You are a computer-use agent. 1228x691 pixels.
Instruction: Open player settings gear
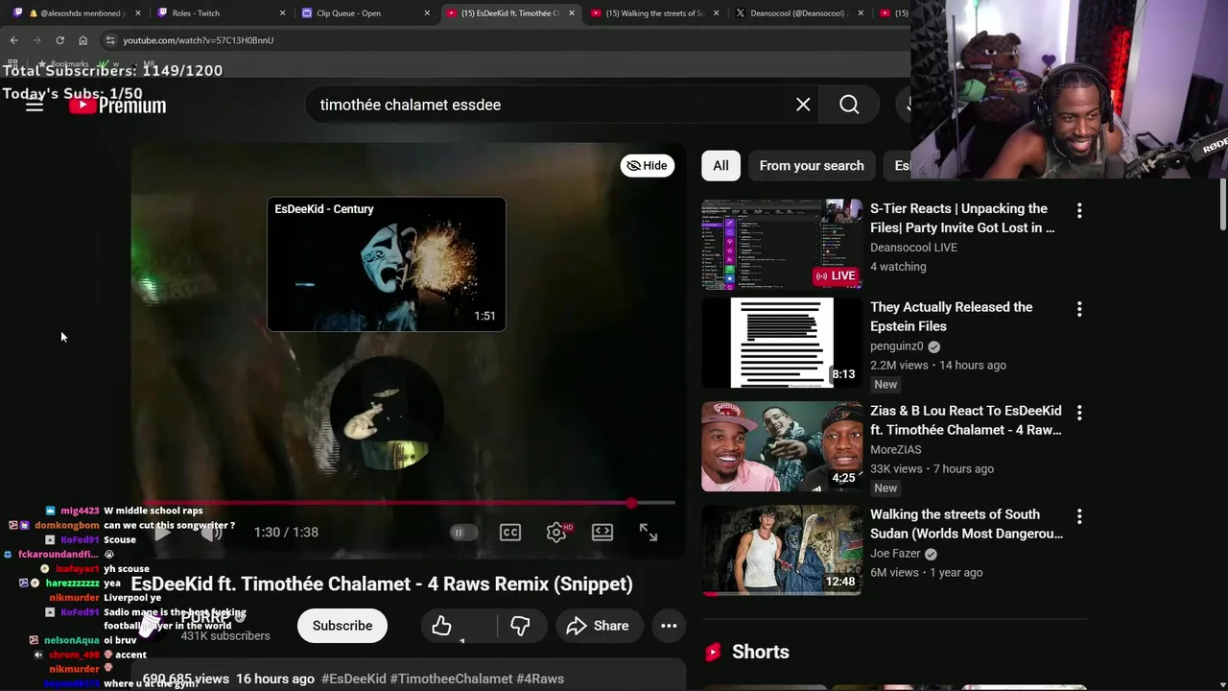pos(556,532)
